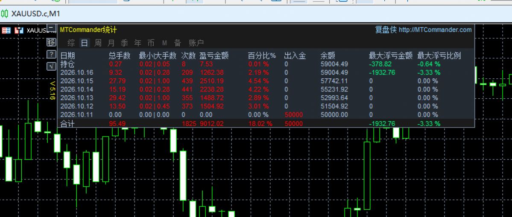
Task: Click the 4.54 % percentage value
Action: click(258, 81)
